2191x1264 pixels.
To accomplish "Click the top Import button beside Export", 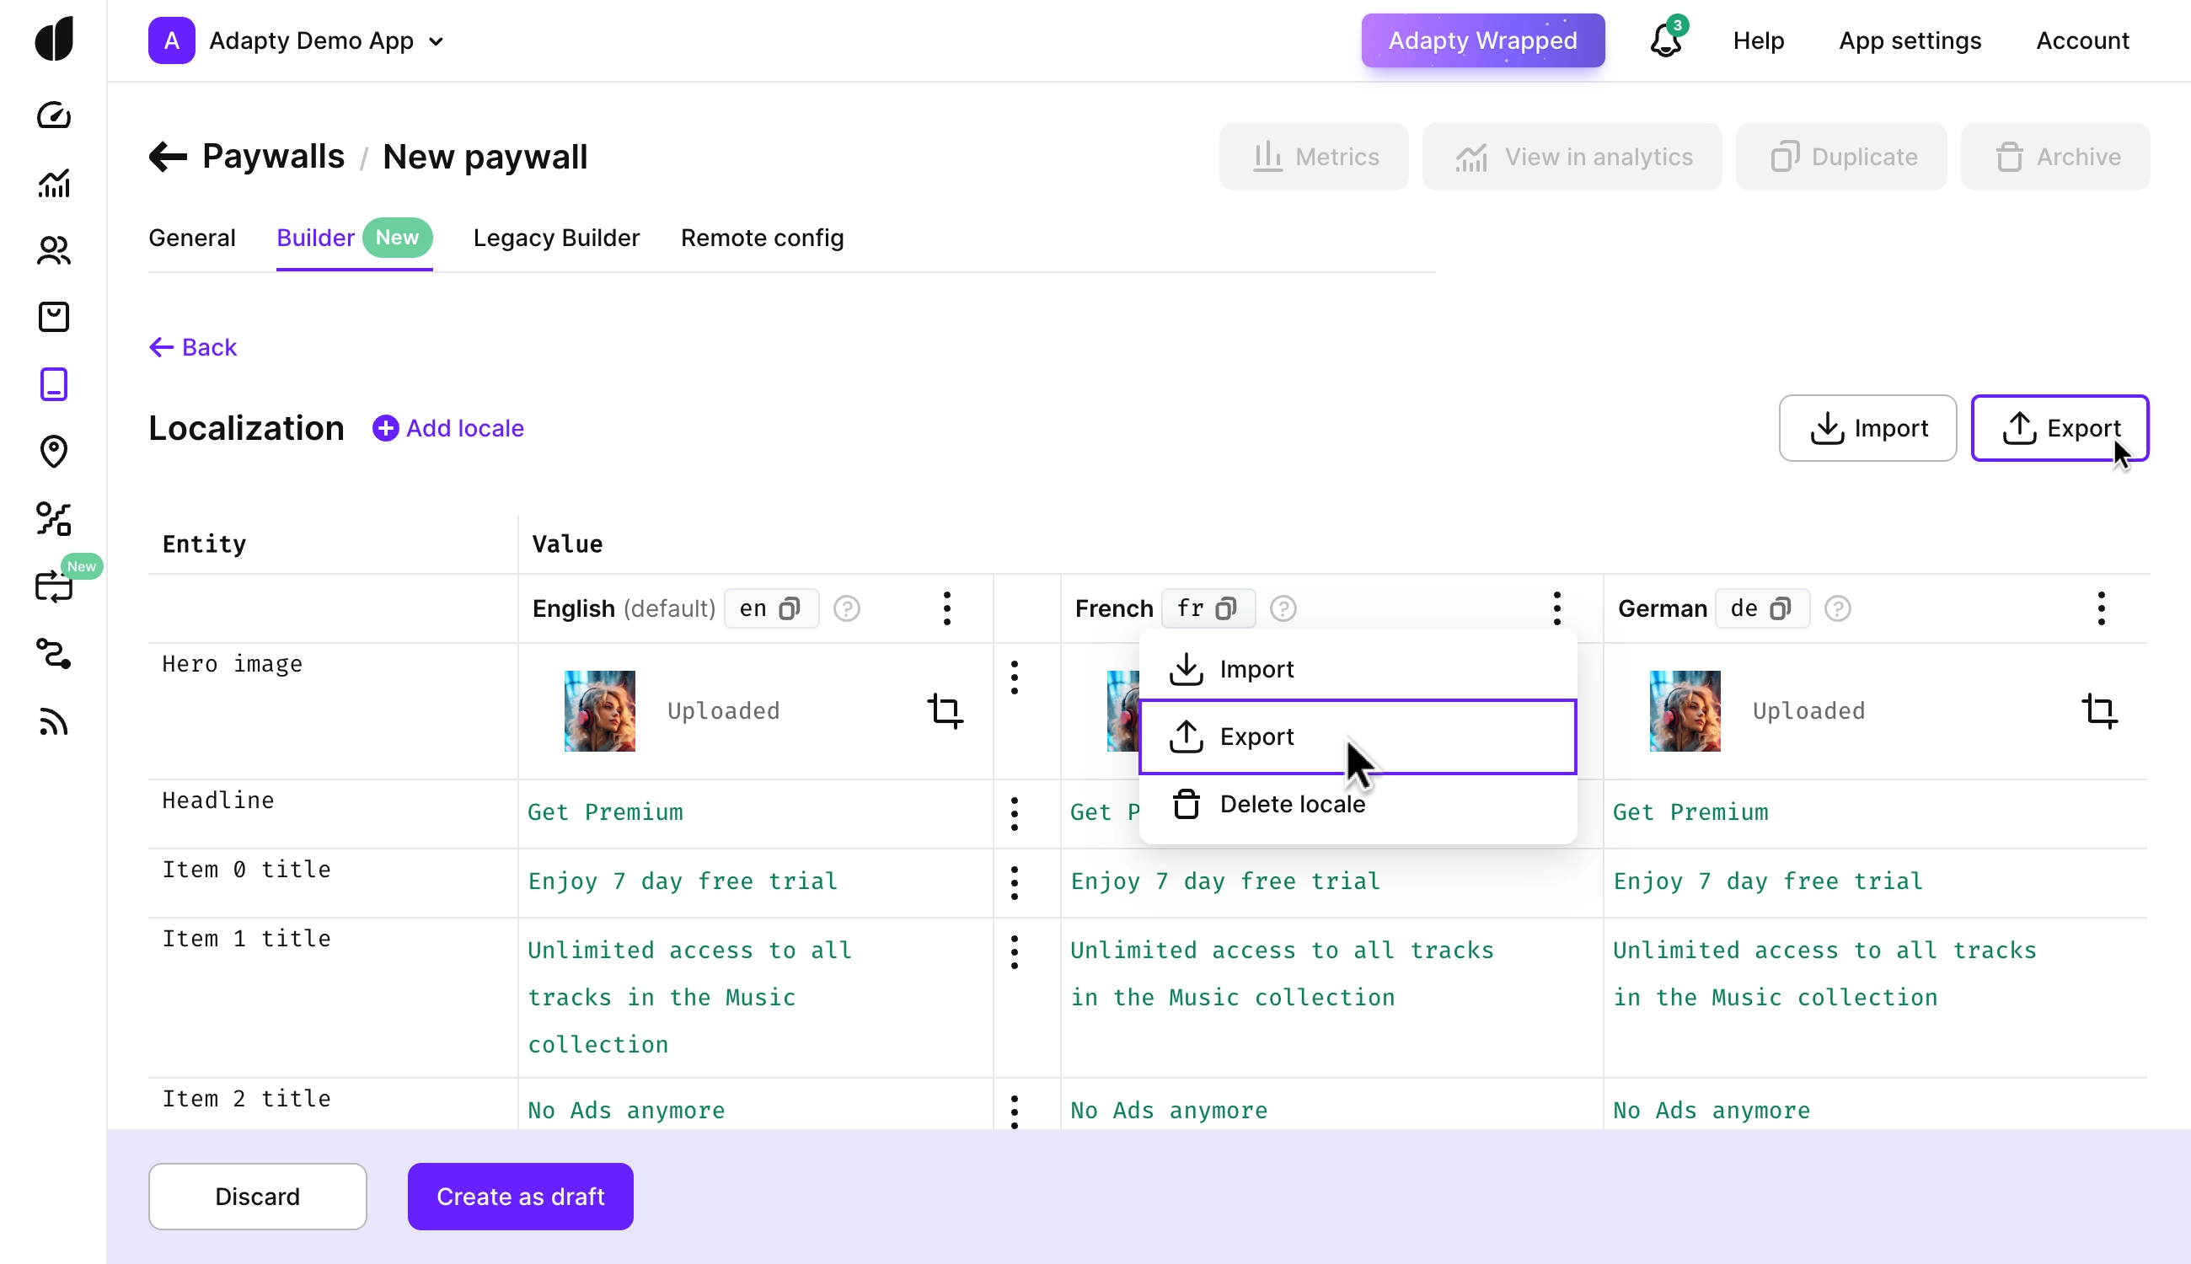I will click(1867, 428).
